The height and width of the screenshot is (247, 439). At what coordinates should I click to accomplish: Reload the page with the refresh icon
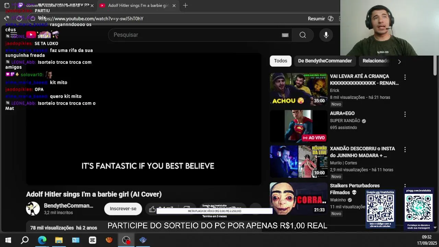click(x=19, y=19)
